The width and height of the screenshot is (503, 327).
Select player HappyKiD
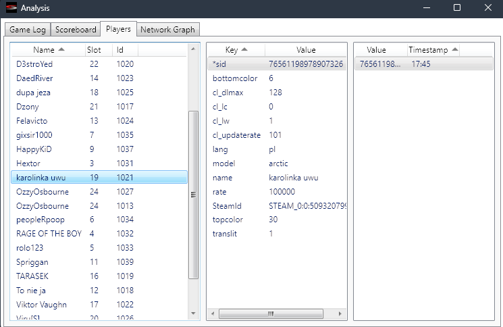99,149
